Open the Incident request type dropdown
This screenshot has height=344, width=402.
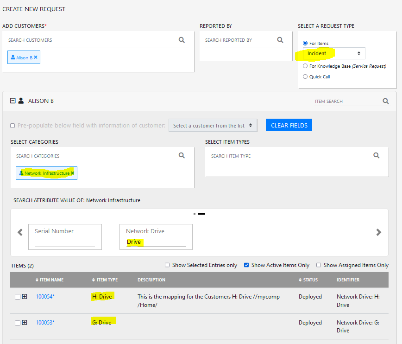tap(334, 53)
